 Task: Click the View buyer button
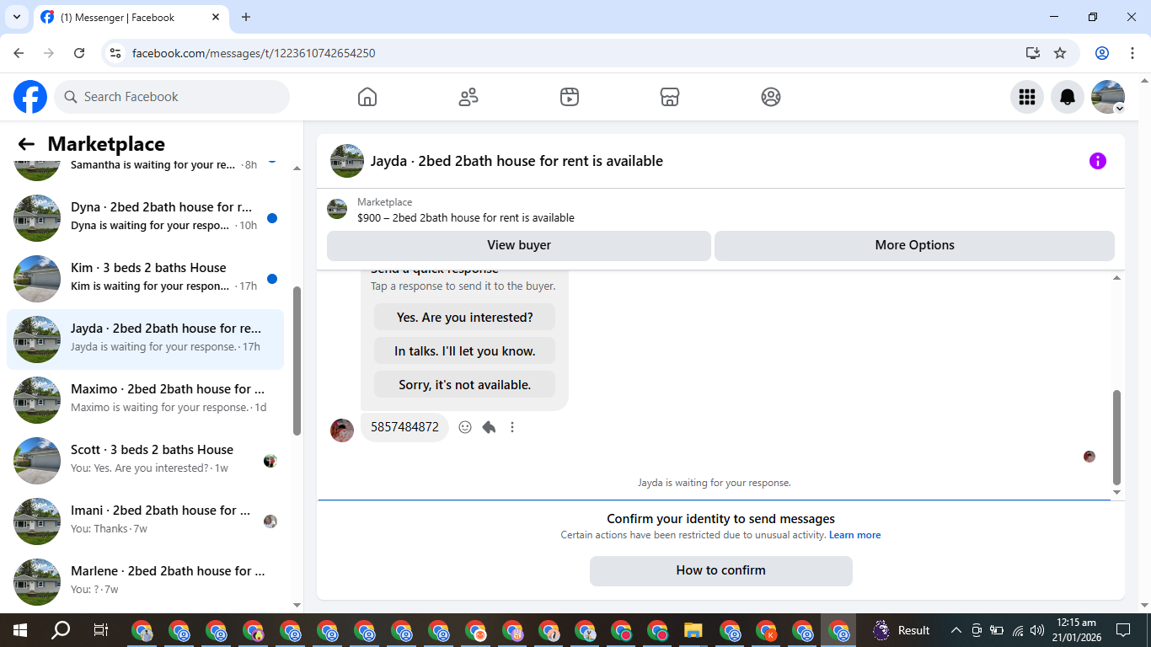[x=519, y=245]
